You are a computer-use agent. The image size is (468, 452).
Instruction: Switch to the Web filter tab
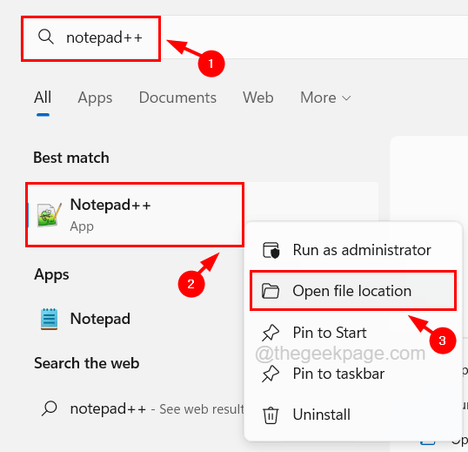coord(258,98)
